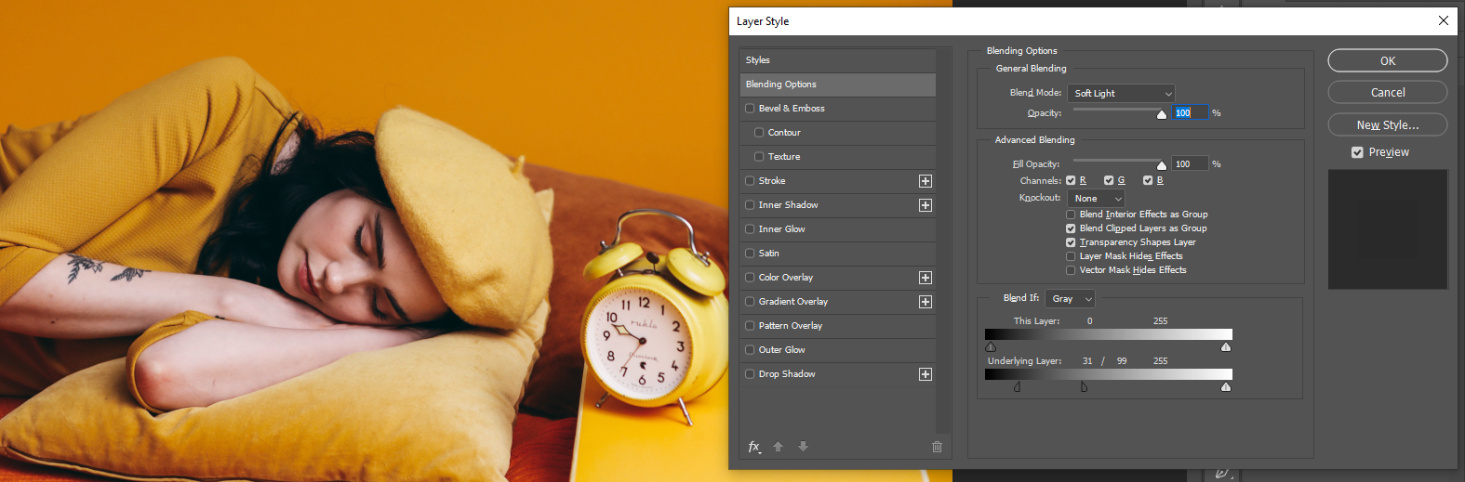The height and width of the screenshot is (482, 1465).
Task: Open the Blend Mode Soft Light dropdown
Action: coord(1121,94)
